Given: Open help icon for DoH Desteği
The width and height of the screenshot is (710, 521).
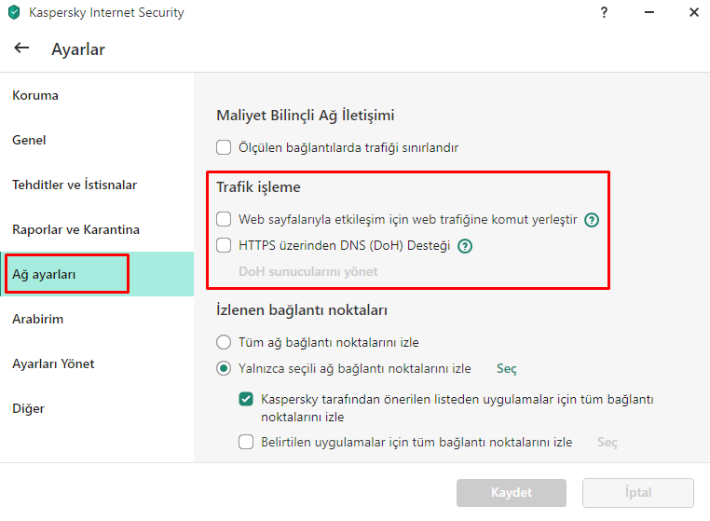Looking at the screenshot, I should tap(465, 246).
